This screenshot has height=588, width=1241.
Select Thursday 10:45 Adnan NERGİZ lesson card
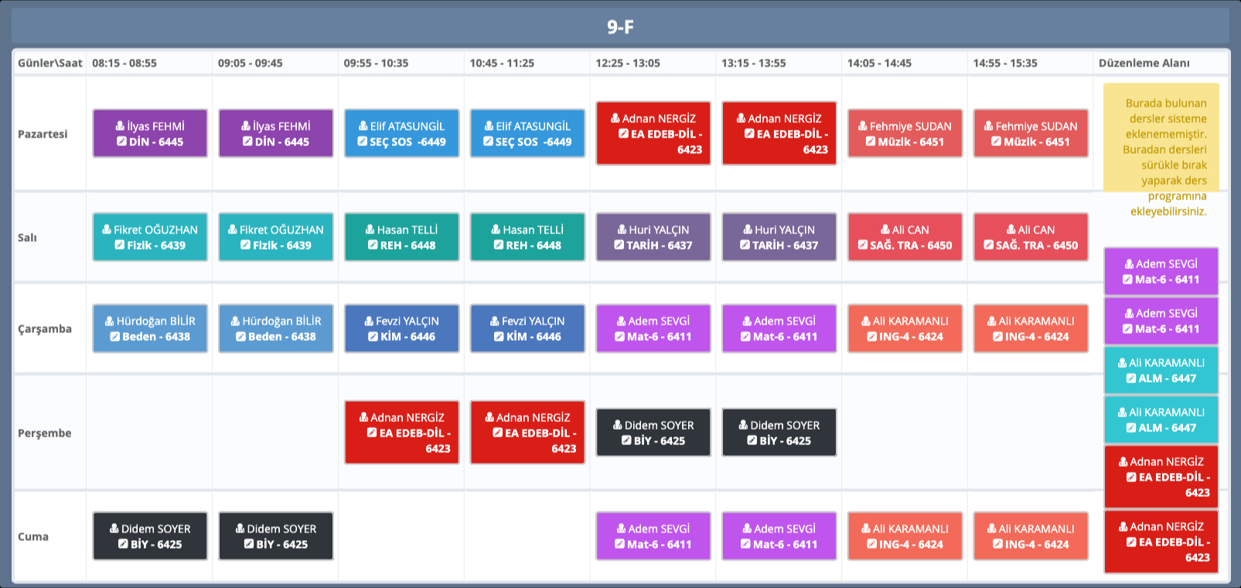(527, 433)
